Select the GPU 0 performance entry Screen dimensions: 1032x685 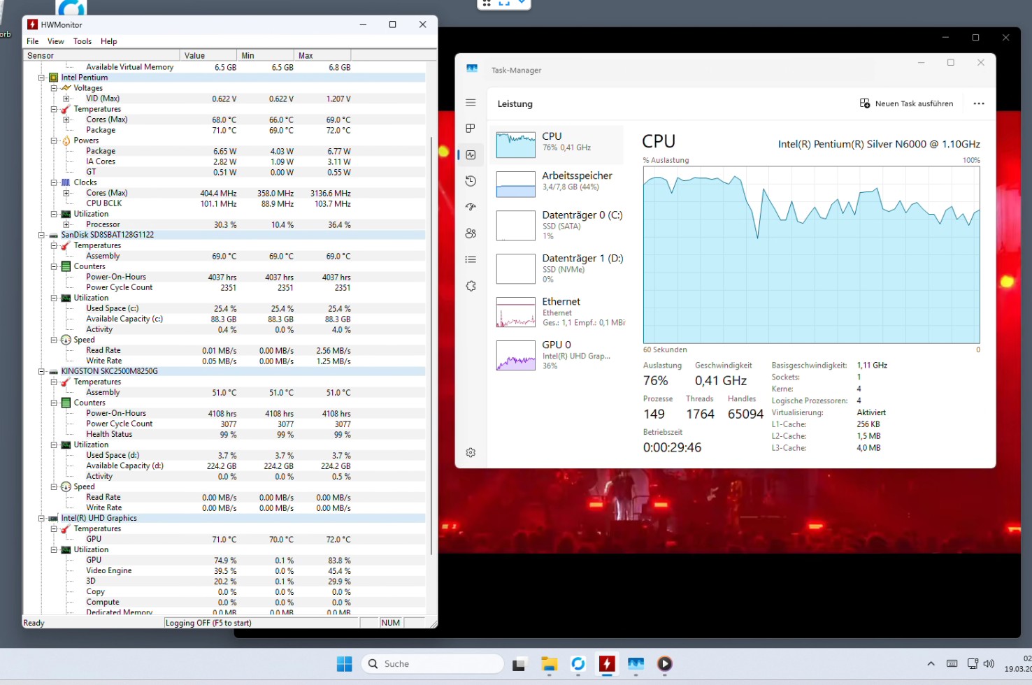point(559,355)
